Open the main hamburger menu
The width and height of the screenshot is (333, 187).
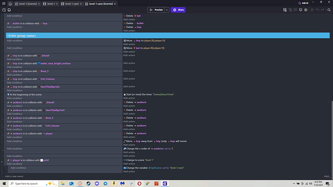point(4,3)
